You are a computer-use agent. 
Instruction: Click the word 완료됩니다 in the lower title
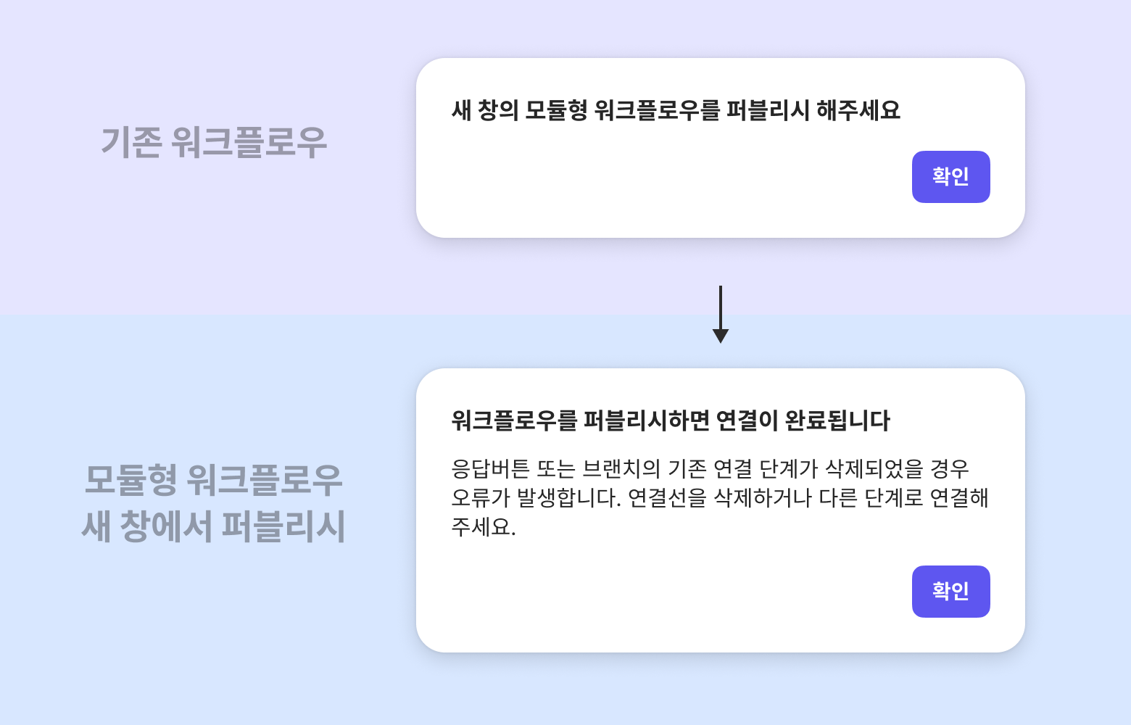coord(837,420)
